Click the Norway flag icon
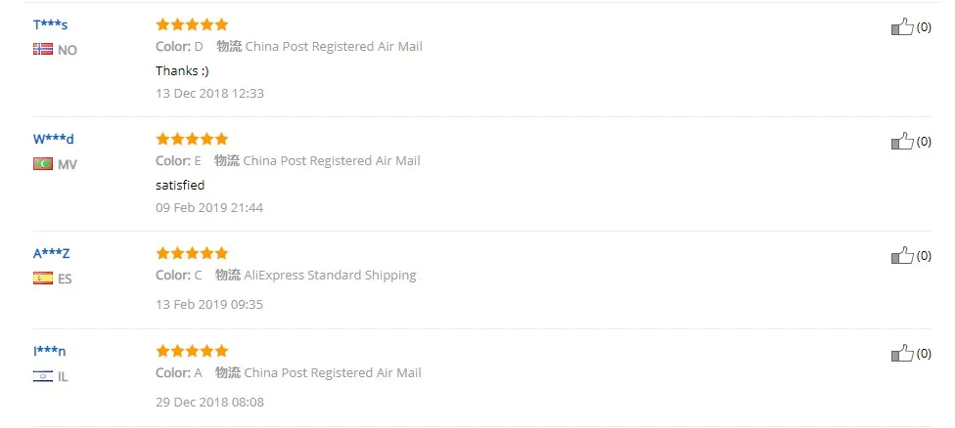Image resolution: width=955 pixels, height=428 pixels. coord(43,49)
